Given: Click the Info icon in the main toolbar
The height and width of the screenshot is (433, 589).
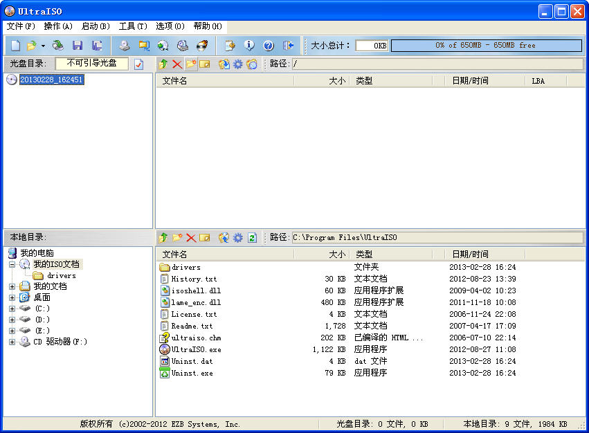Looking at the screenshot, I should click(x=249, y=46).
